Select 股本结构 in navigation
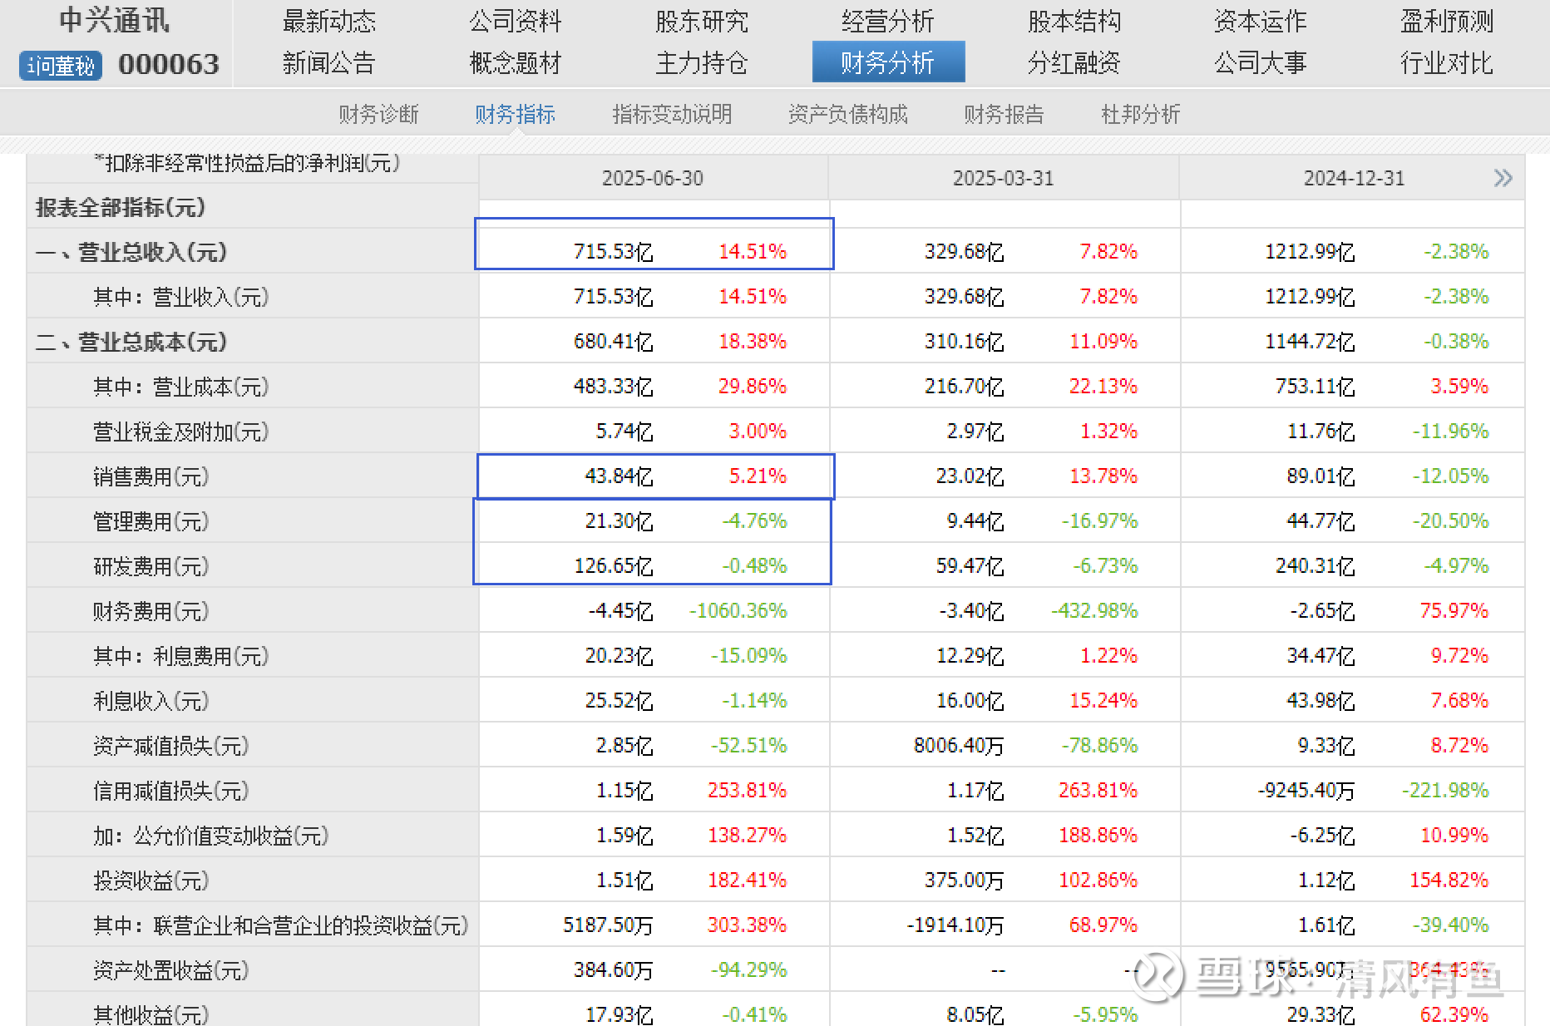The height and width of the screenshot is (1026, 1550). [1074, 22]
